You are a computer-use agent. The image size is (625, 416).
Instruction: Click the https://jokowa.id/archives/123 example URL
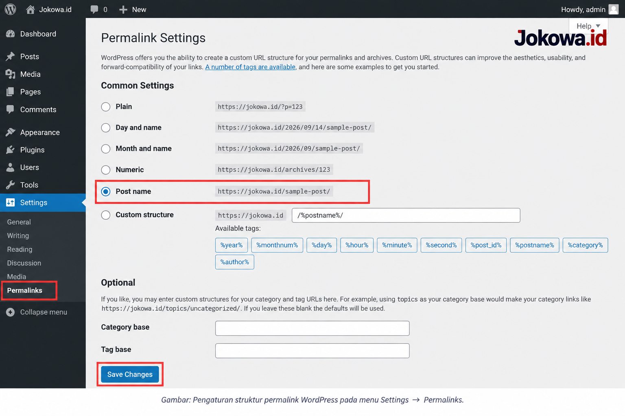point(274,169)
